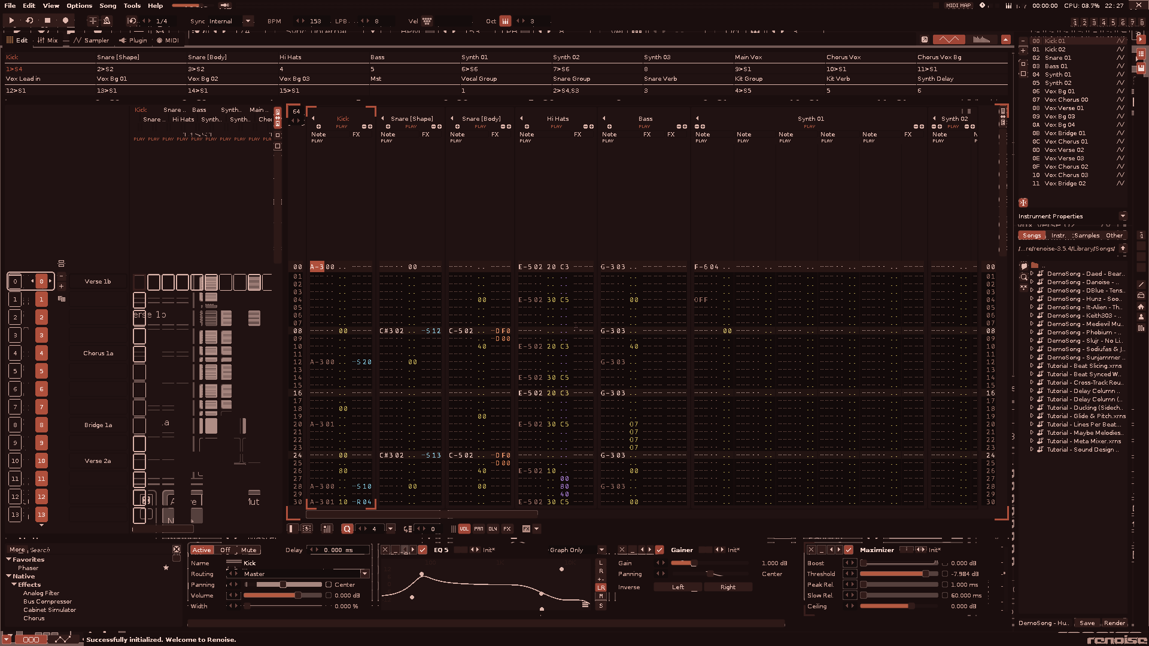Screen dimensions: 1149x646
Task: Click the folder icon in song list
Action: click(x=1035, y=265)
